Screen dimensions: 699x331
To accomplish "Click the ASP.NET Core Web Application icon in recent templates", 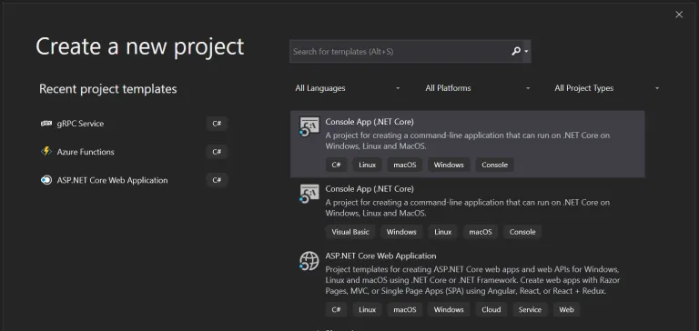I will click(46, 180).
